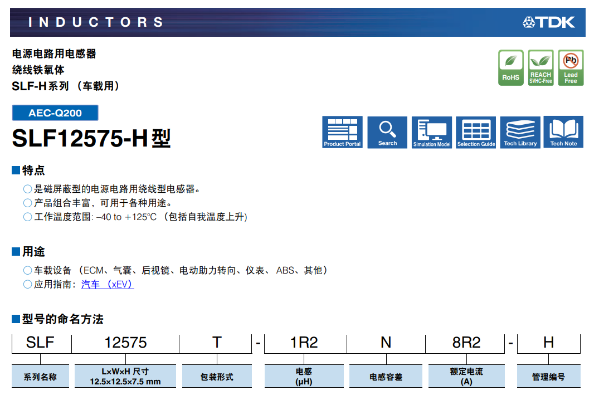Click the 绕线铁氧体 heading line

(x=38, y=70)
